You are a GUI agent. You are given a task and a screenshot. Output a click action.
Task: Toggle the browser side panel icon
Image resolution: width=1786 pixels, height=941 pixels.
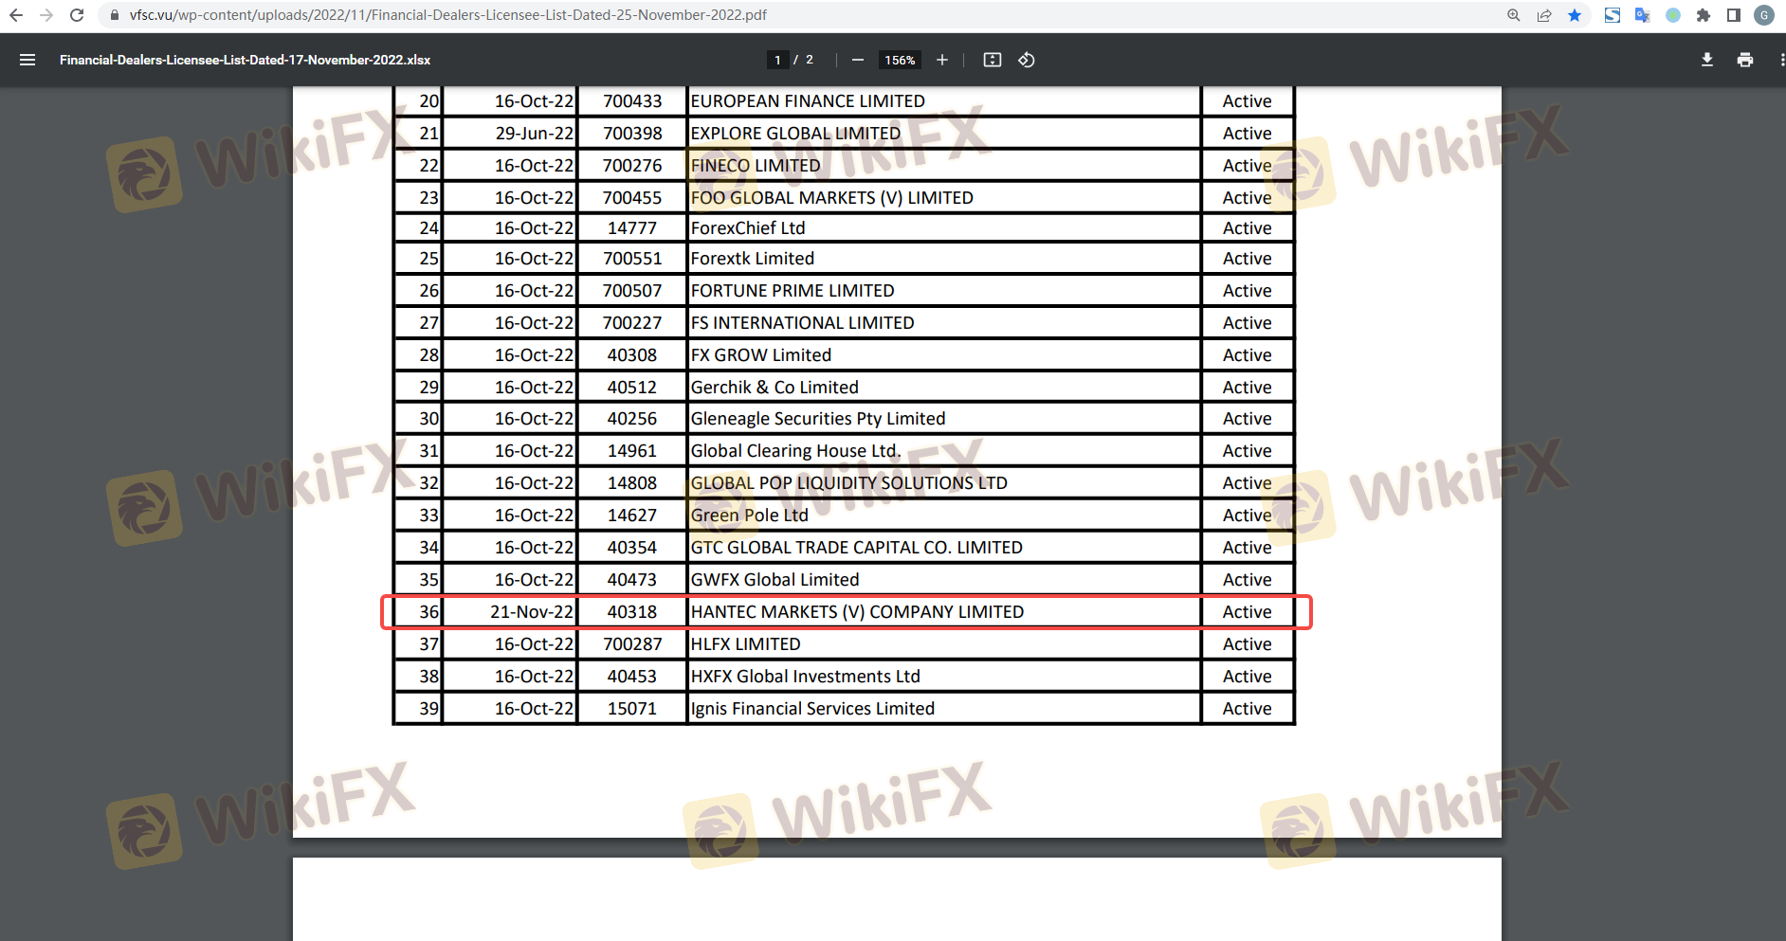click(x=1734, y=15)
